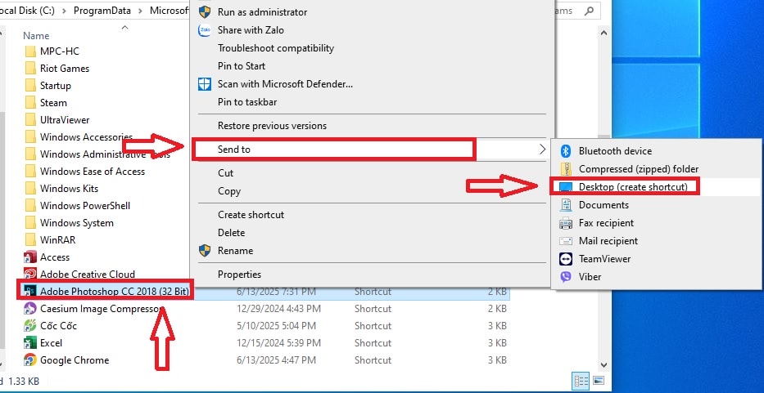Click Local Disk (C:) in the address bar

27,11
